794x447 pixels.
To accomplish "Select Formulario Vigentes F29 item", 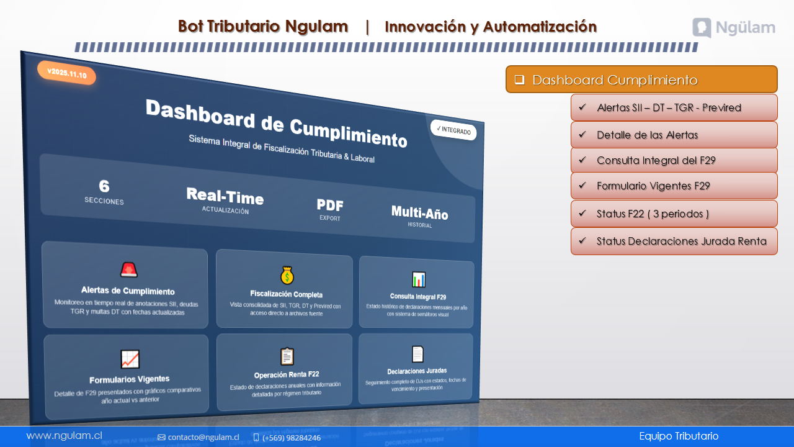I will pos(653,186).
